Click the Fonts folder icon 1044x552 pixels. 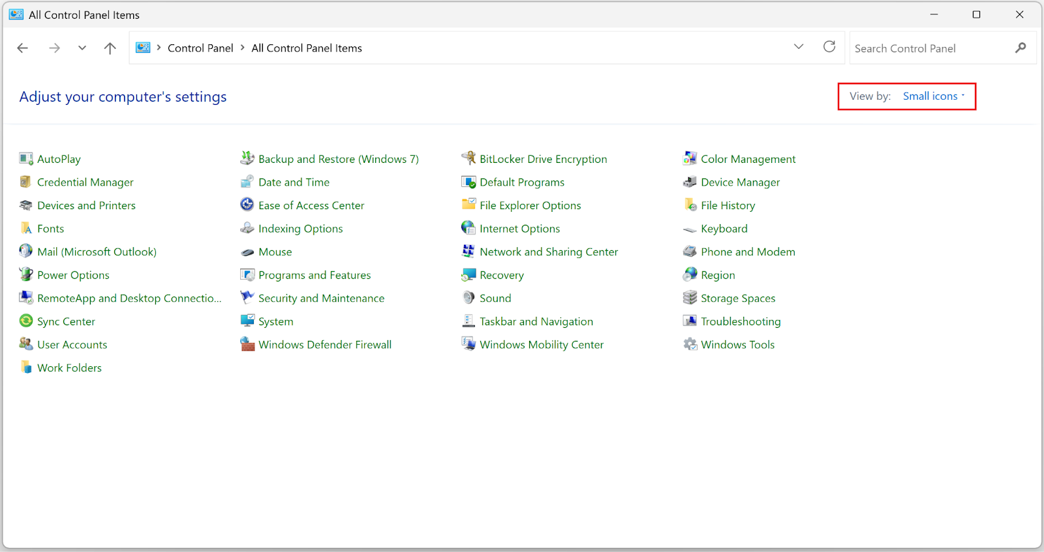(26, 228)
